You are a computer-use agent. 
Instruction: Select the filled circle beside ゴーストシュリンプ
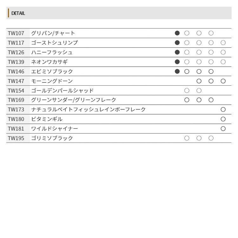pos(177,43)
